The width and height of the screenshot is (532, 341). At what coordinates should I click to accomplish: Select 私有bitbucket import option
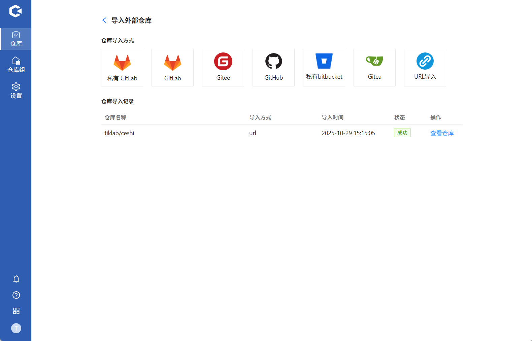pos(324,68)
